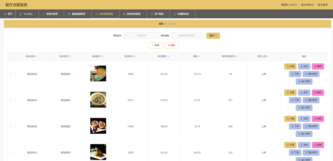Screen dimensions: 333x161
Task: Click the sort icon on 菜品库存 column
Action: 135,57
